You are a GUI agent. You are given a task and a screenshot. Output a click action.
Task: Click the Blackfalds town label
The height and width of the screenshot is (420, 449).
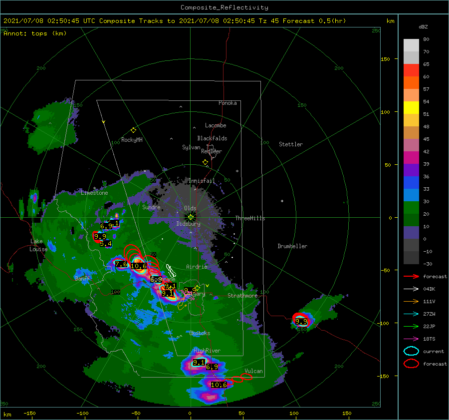pyautogui.click(x=212, y=138)
